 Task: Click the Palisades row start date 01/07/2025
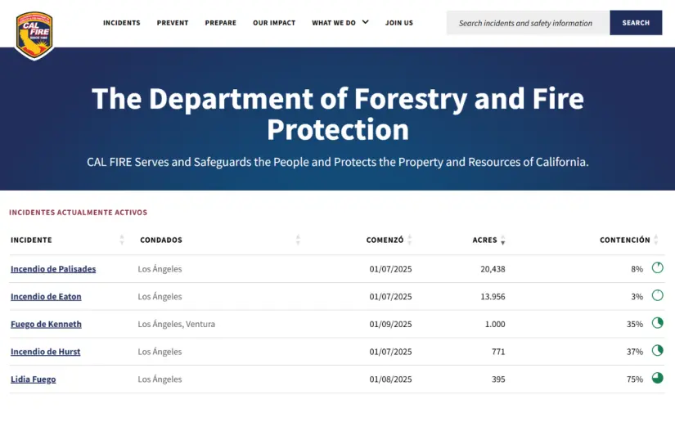pos(390,269)
